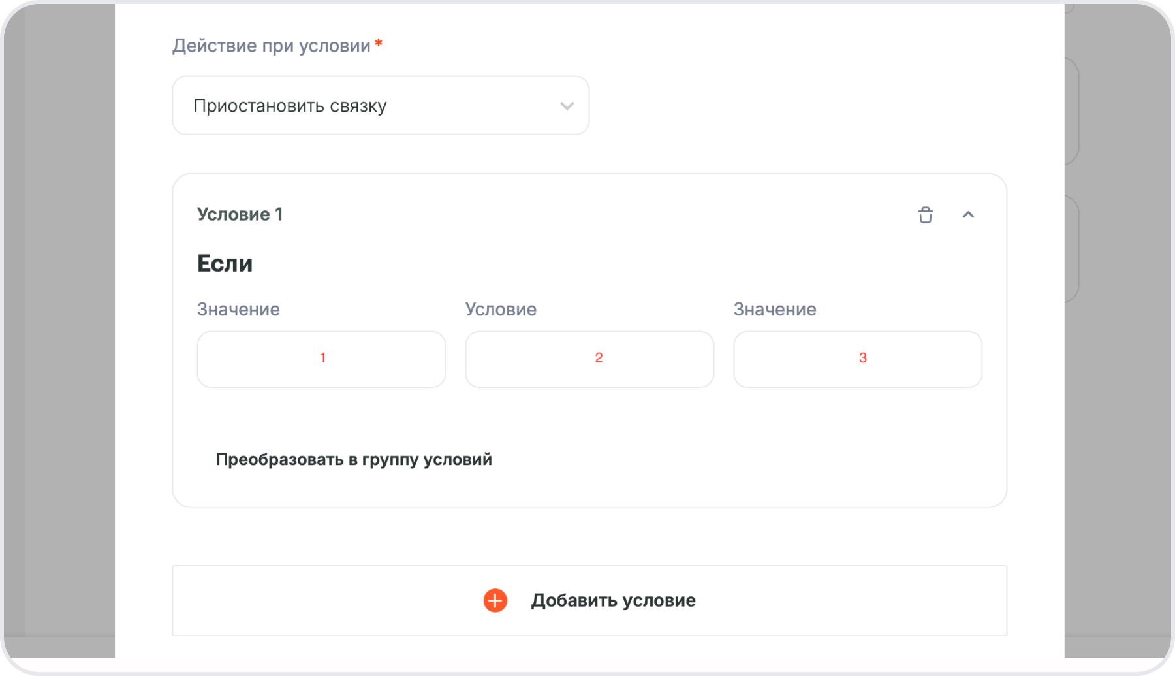The image size is (1175, 676).
Task: Click the Действие при условии label
Action: point(271,46)
